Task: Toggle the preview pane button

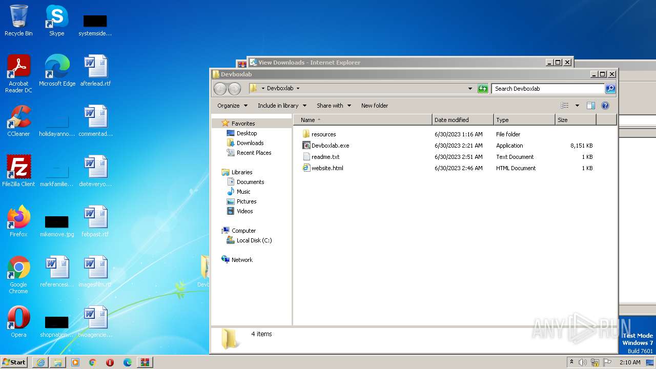Action: tap(591, 106)
